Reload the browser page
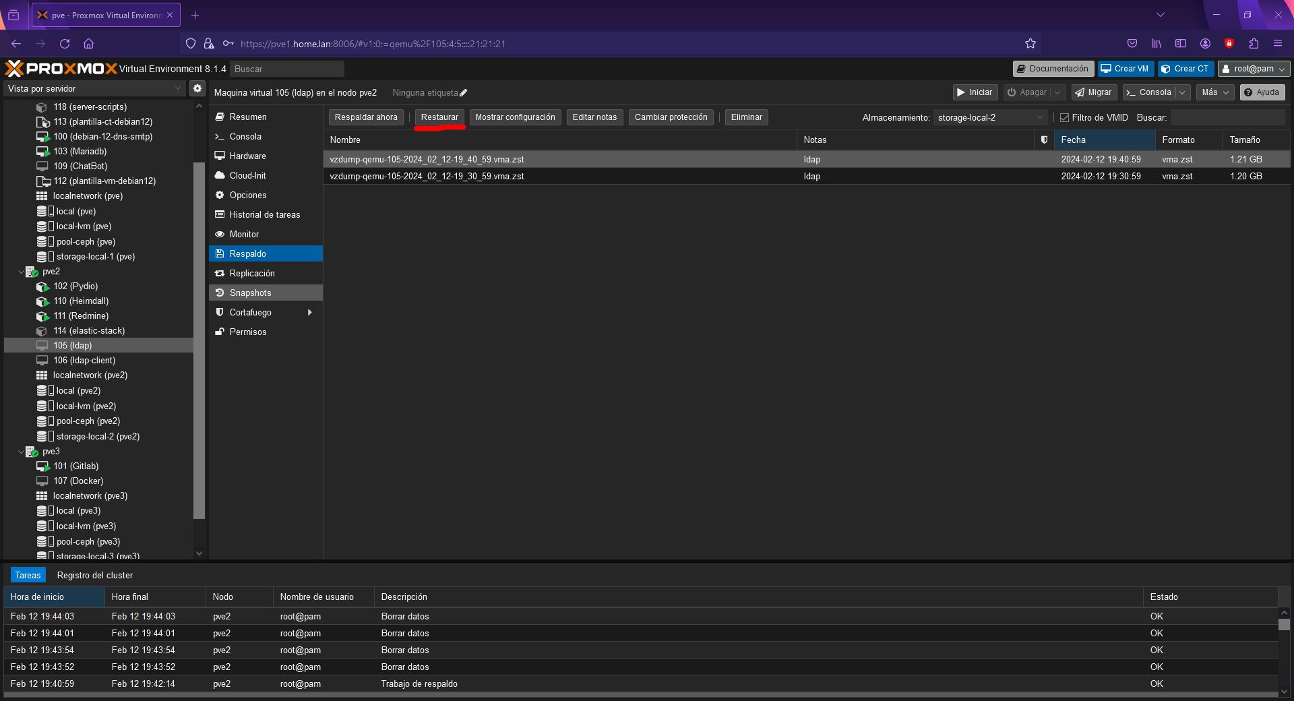This screenshot has width=1294, height=701. [x=65, y=44]
